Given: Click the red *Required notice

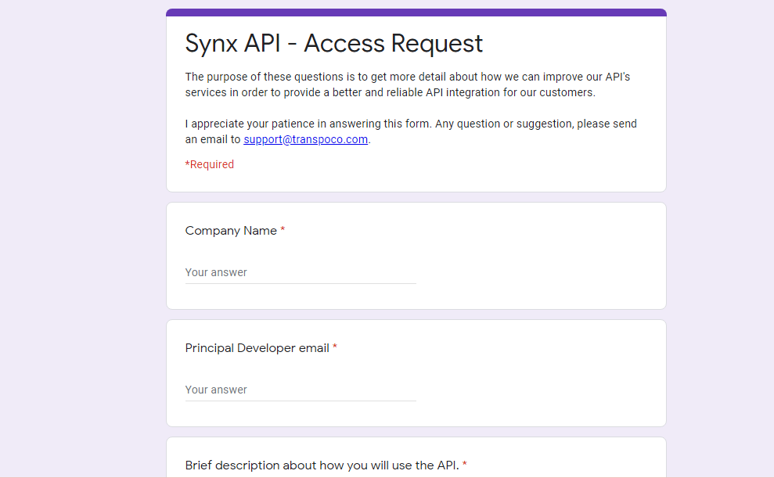Looking at the screenshot, I should tap(209, 164).
